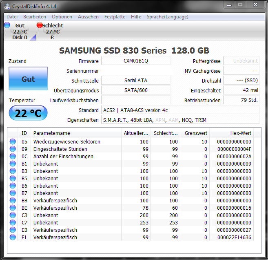Click the Parametername column header
268x260 pixels.
76,133
